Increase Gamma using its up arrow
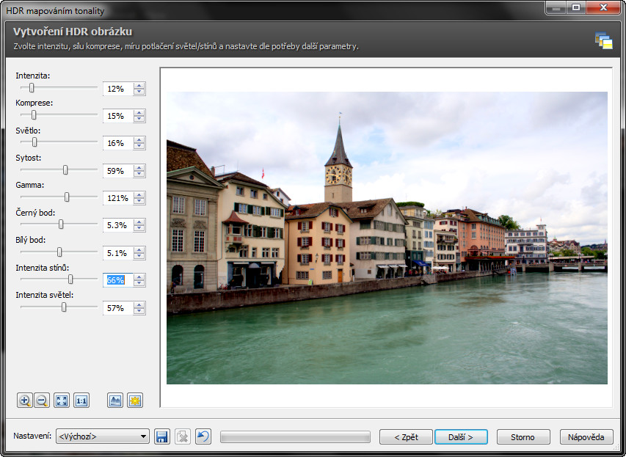This screenshot has width=626, height=457. [139, 195]
